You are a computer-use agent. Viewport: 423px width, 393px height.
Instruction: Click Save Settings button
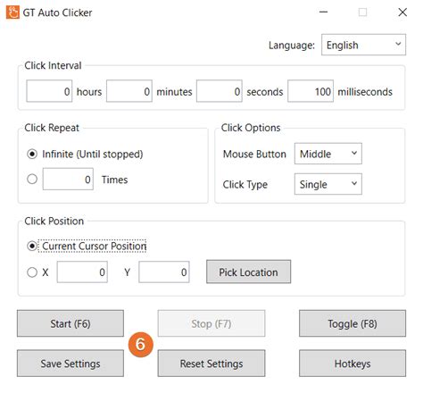coord(70,364)
